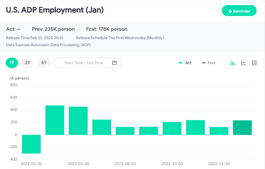
Task: Switch to the bar chart view icon
Action: [x=233, y=63]
